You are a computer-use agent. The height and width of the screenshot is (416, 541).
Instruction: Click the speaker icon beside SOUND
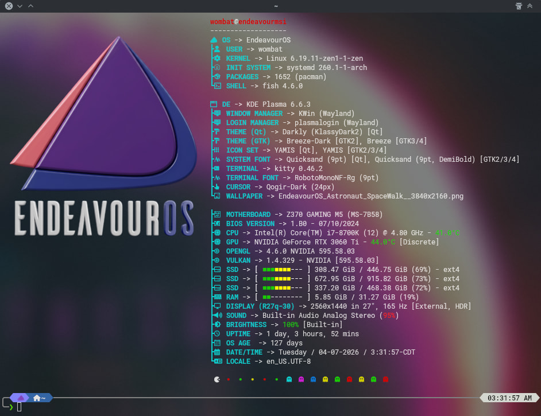[x=217, y=316]
